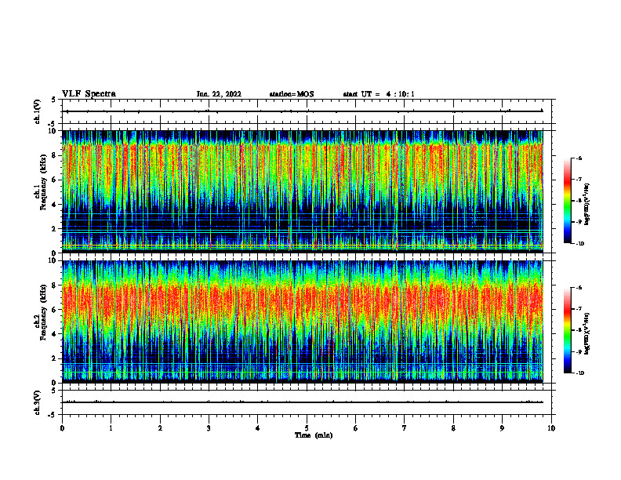Click the "Time (min)" axis label
This screenshot has height=480, width=621.
point(314,435)
